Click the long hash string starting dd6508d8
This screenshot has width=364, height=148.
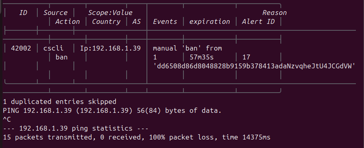[x=254, y=66]
